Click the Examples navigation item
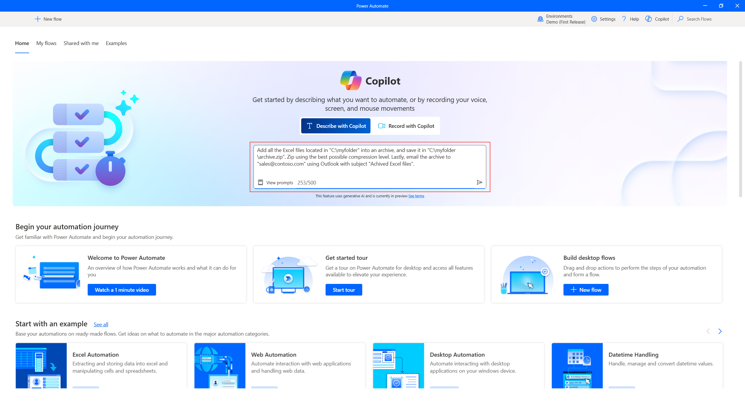The image size is (745, 401). (116, 43)
